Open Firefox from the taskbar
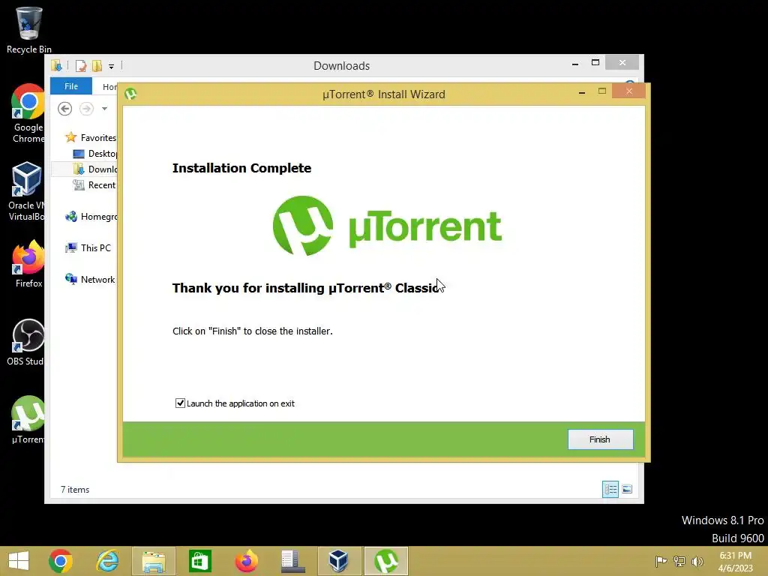 [x=246, y=561]
